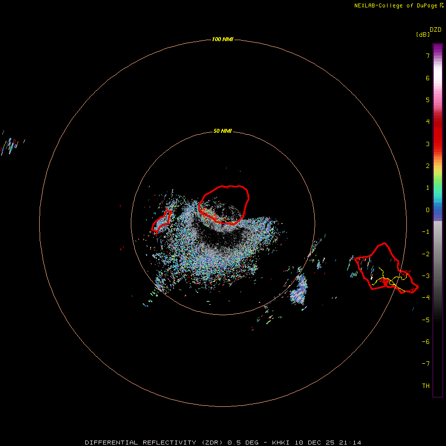This screenshot has height=446, width=446.
Task: Click the echo streaks cluster at the far west edge
Action: 10,146
